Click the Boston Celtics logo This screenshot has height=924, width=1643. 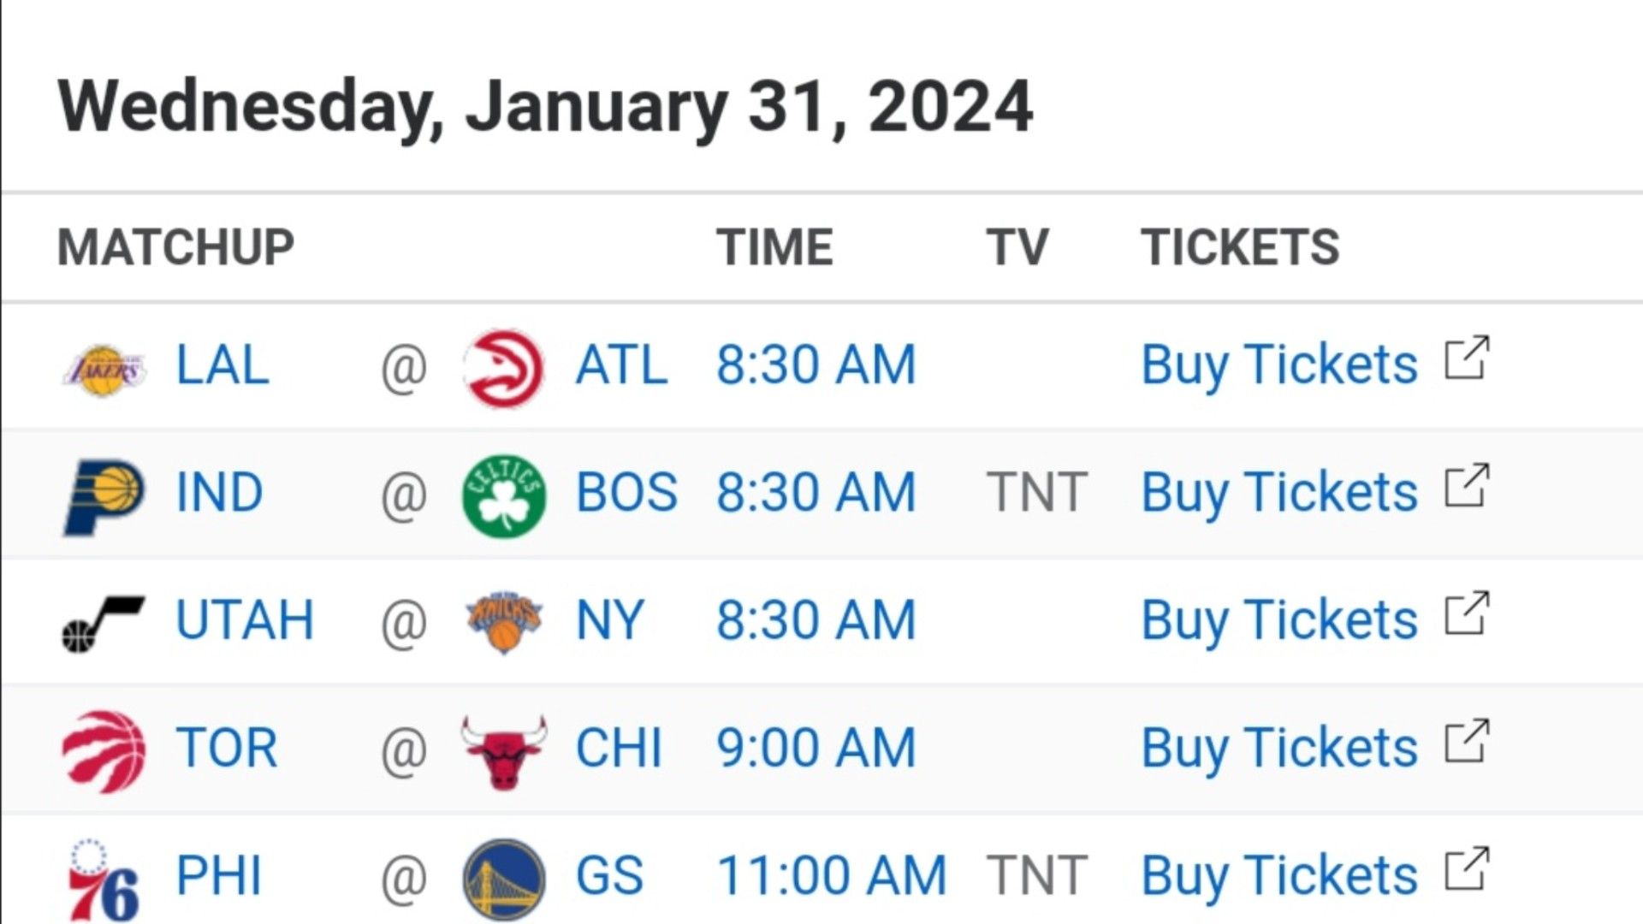point(504,496)
